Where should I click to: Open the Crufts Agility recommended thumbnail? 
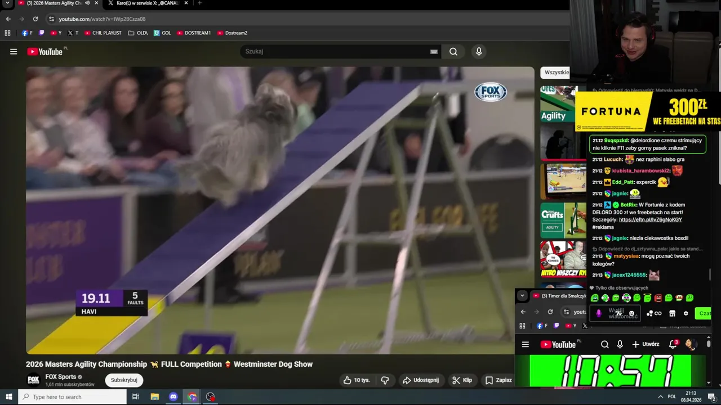coord(563,220)
